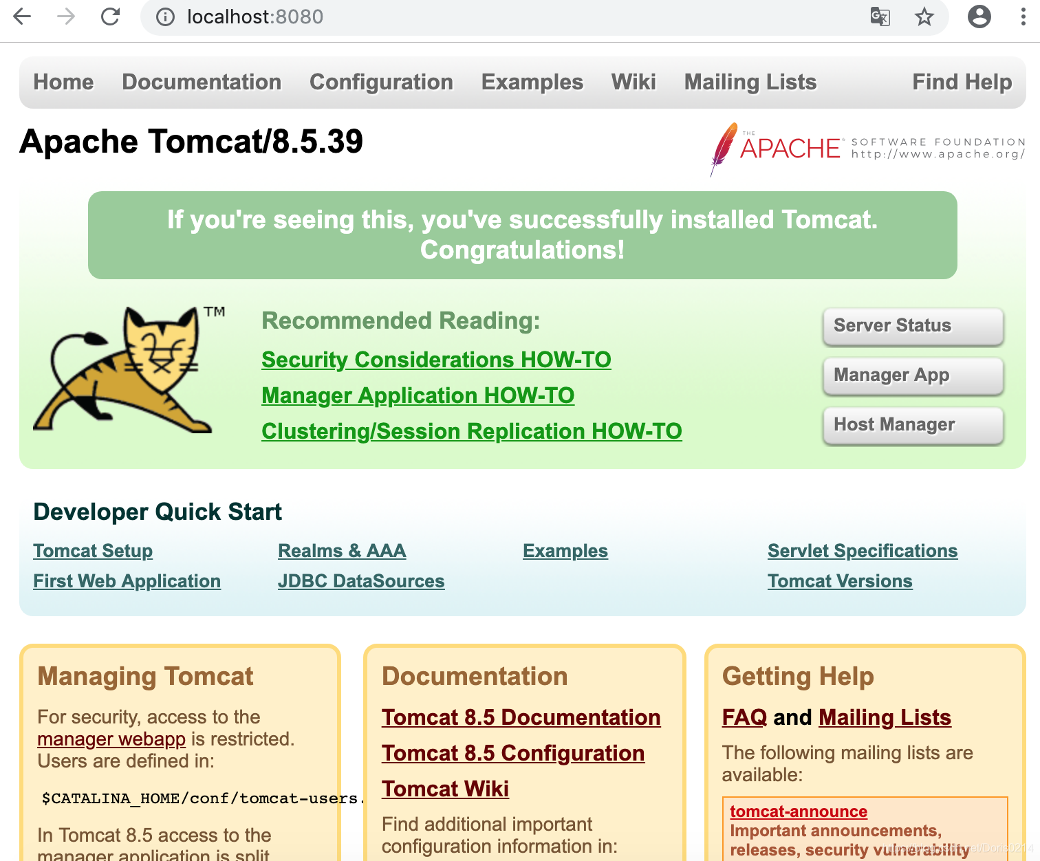Screen dimensions: 1040x861
Task: Open Mailing Lists link in Getting Help
Action: click(x=885, y=717)
